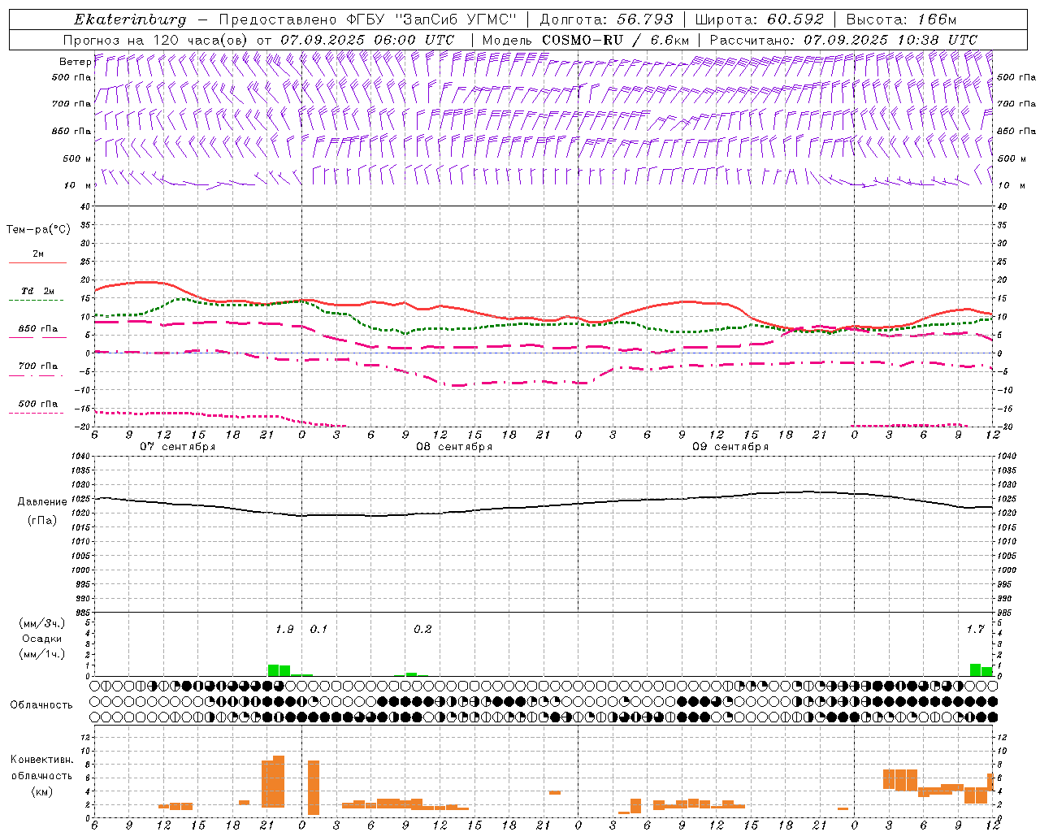The image size is (1040, 832).
Task: Click the 2м temperature legend entry
Action: coord(38,254)
